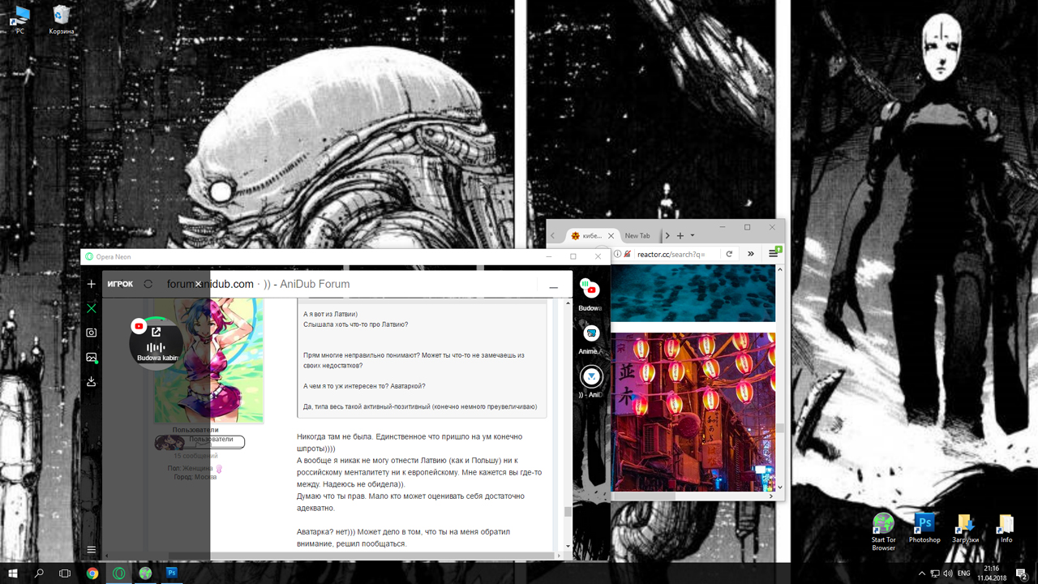Image resolution: width=1038 pixels, height=584 pixels.
Task: Switch to Tor Browser in the taskbar
Action: tap(145, 573)
